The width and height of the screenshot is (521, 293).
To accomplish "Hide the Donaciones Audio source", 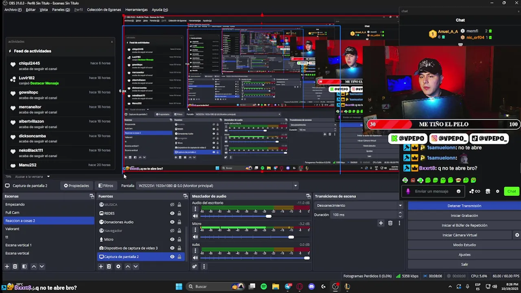I will pos(172,222).
